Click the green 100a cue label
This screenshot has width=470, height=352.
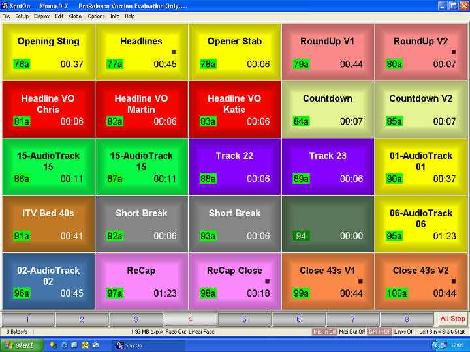pos(394,293)
